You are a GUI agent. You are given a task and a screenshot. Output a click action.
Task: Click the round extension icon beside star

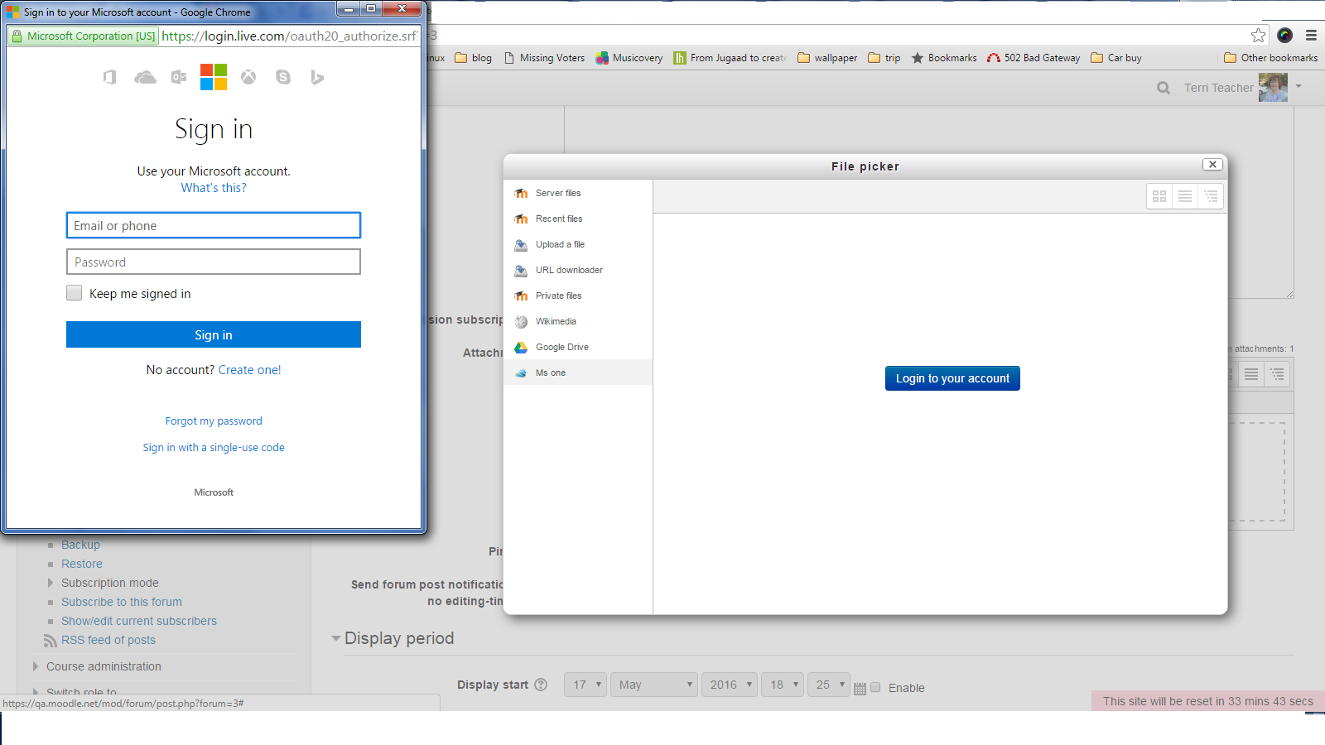tap(1285, 35)
